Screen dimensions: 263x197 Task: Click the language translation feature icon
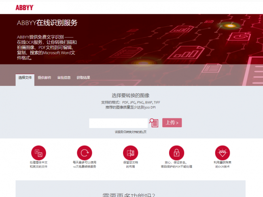[x=38, y=153]
